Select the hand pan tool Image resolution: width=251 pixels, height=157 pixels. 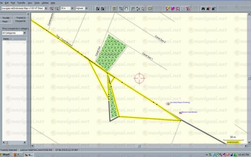[126, 8]
